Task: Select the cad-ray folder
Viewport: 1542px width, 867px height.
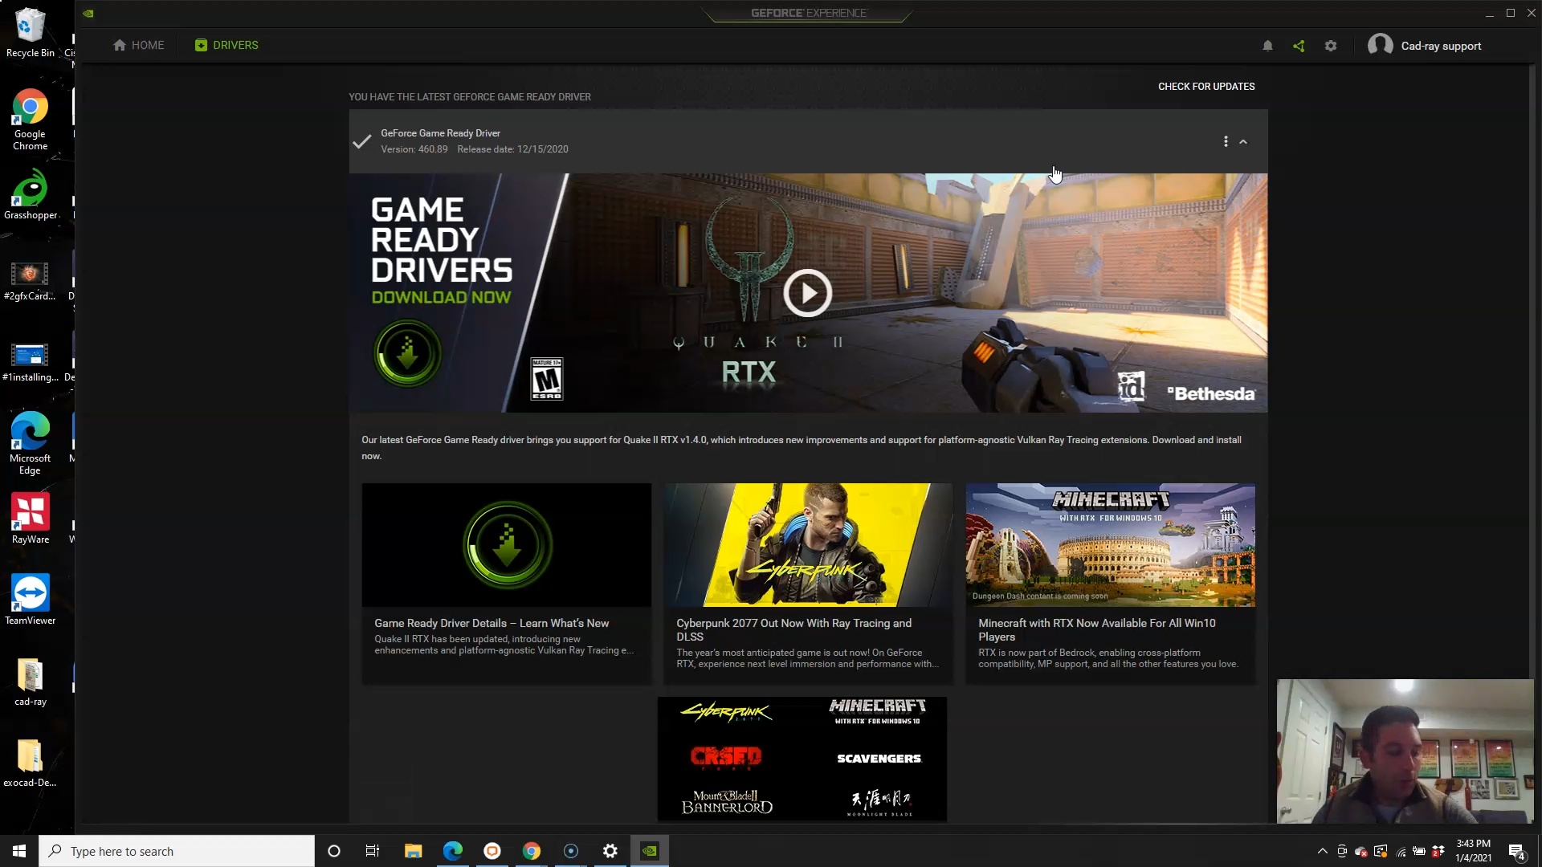Action: (31, 682)
